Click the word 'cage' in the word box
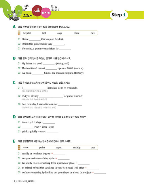Viewport: 144px width, 193px height. (60, 33)
